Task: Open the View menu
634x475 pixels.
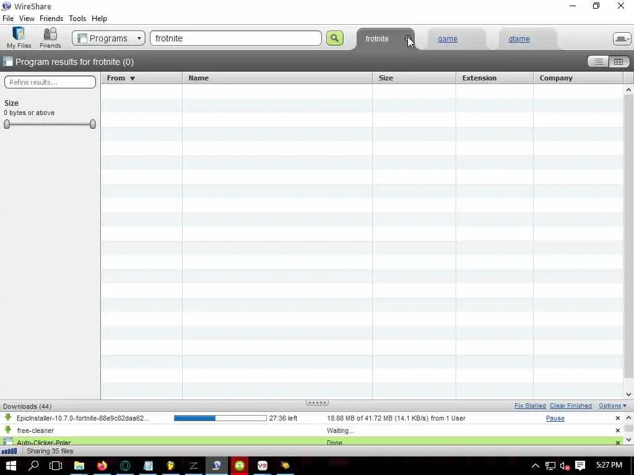Action: pos(27,19)
